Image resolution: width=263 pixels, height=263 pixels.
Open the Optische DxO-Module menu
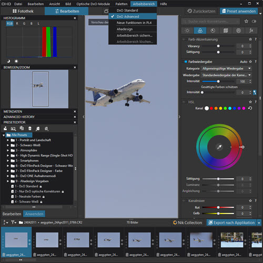(x=93, y=4)
